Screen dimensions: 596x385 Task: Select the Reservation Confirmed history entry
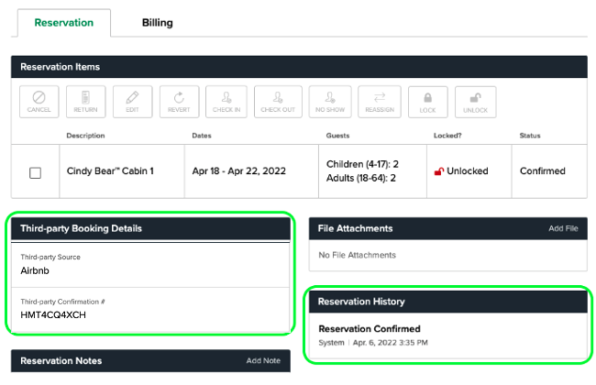tap(369, 329)
